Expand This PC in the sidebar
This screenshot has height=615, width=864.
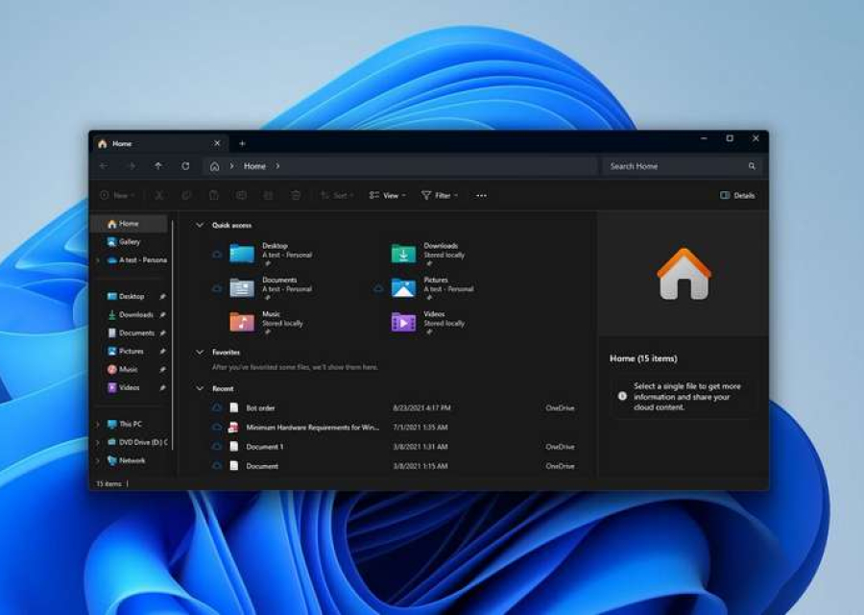click(97, 423)
